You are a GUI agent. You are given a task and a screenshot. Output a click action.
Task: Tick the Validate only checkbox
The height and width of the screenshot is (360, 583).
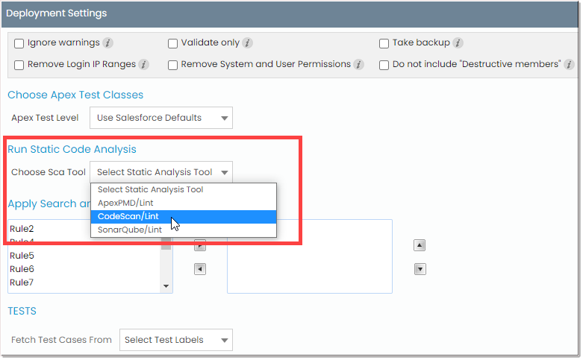coord(173,43)
